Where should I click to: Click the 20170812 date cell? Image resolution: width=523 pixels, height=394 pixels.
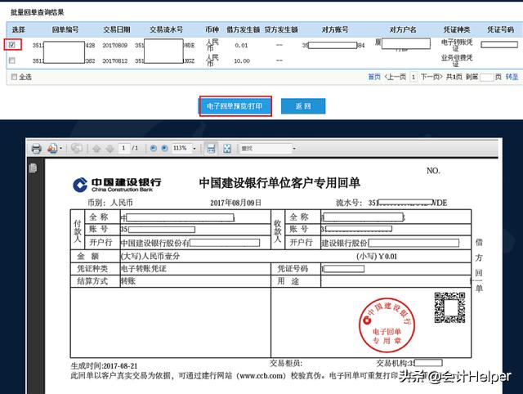coord(114,60)
